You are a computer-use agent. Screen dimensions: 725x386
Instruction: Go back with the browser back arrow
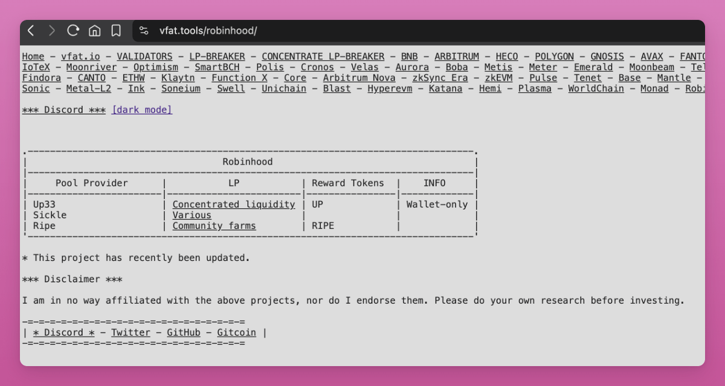(x=31, y=30)
